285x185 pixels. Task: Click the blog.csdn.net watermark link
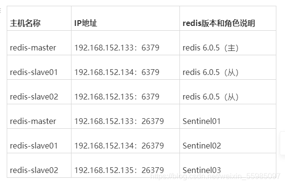pos(215,176)
